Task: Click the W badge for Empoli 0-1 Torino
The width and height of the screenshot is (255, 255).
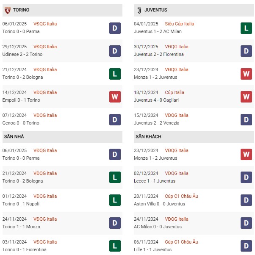Action: tap(115, 97)
